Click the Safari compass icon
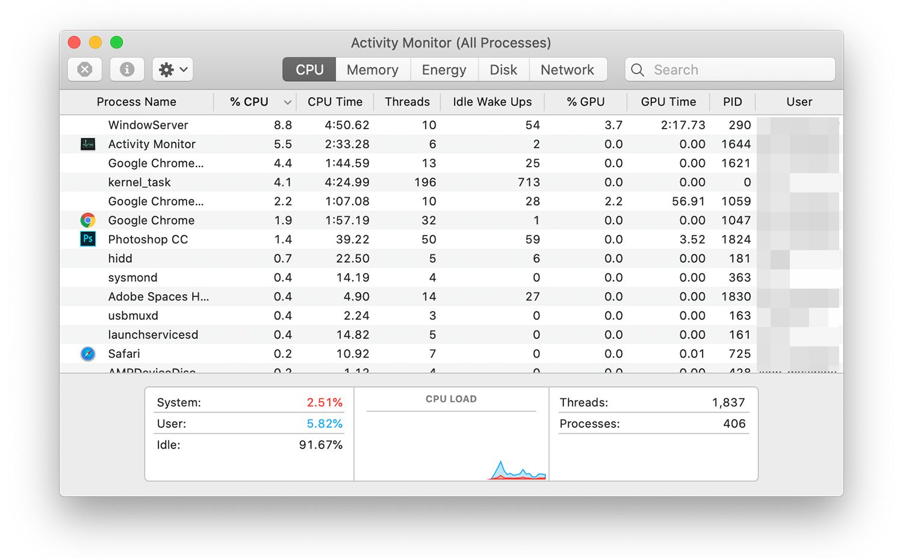 (88, 354)
